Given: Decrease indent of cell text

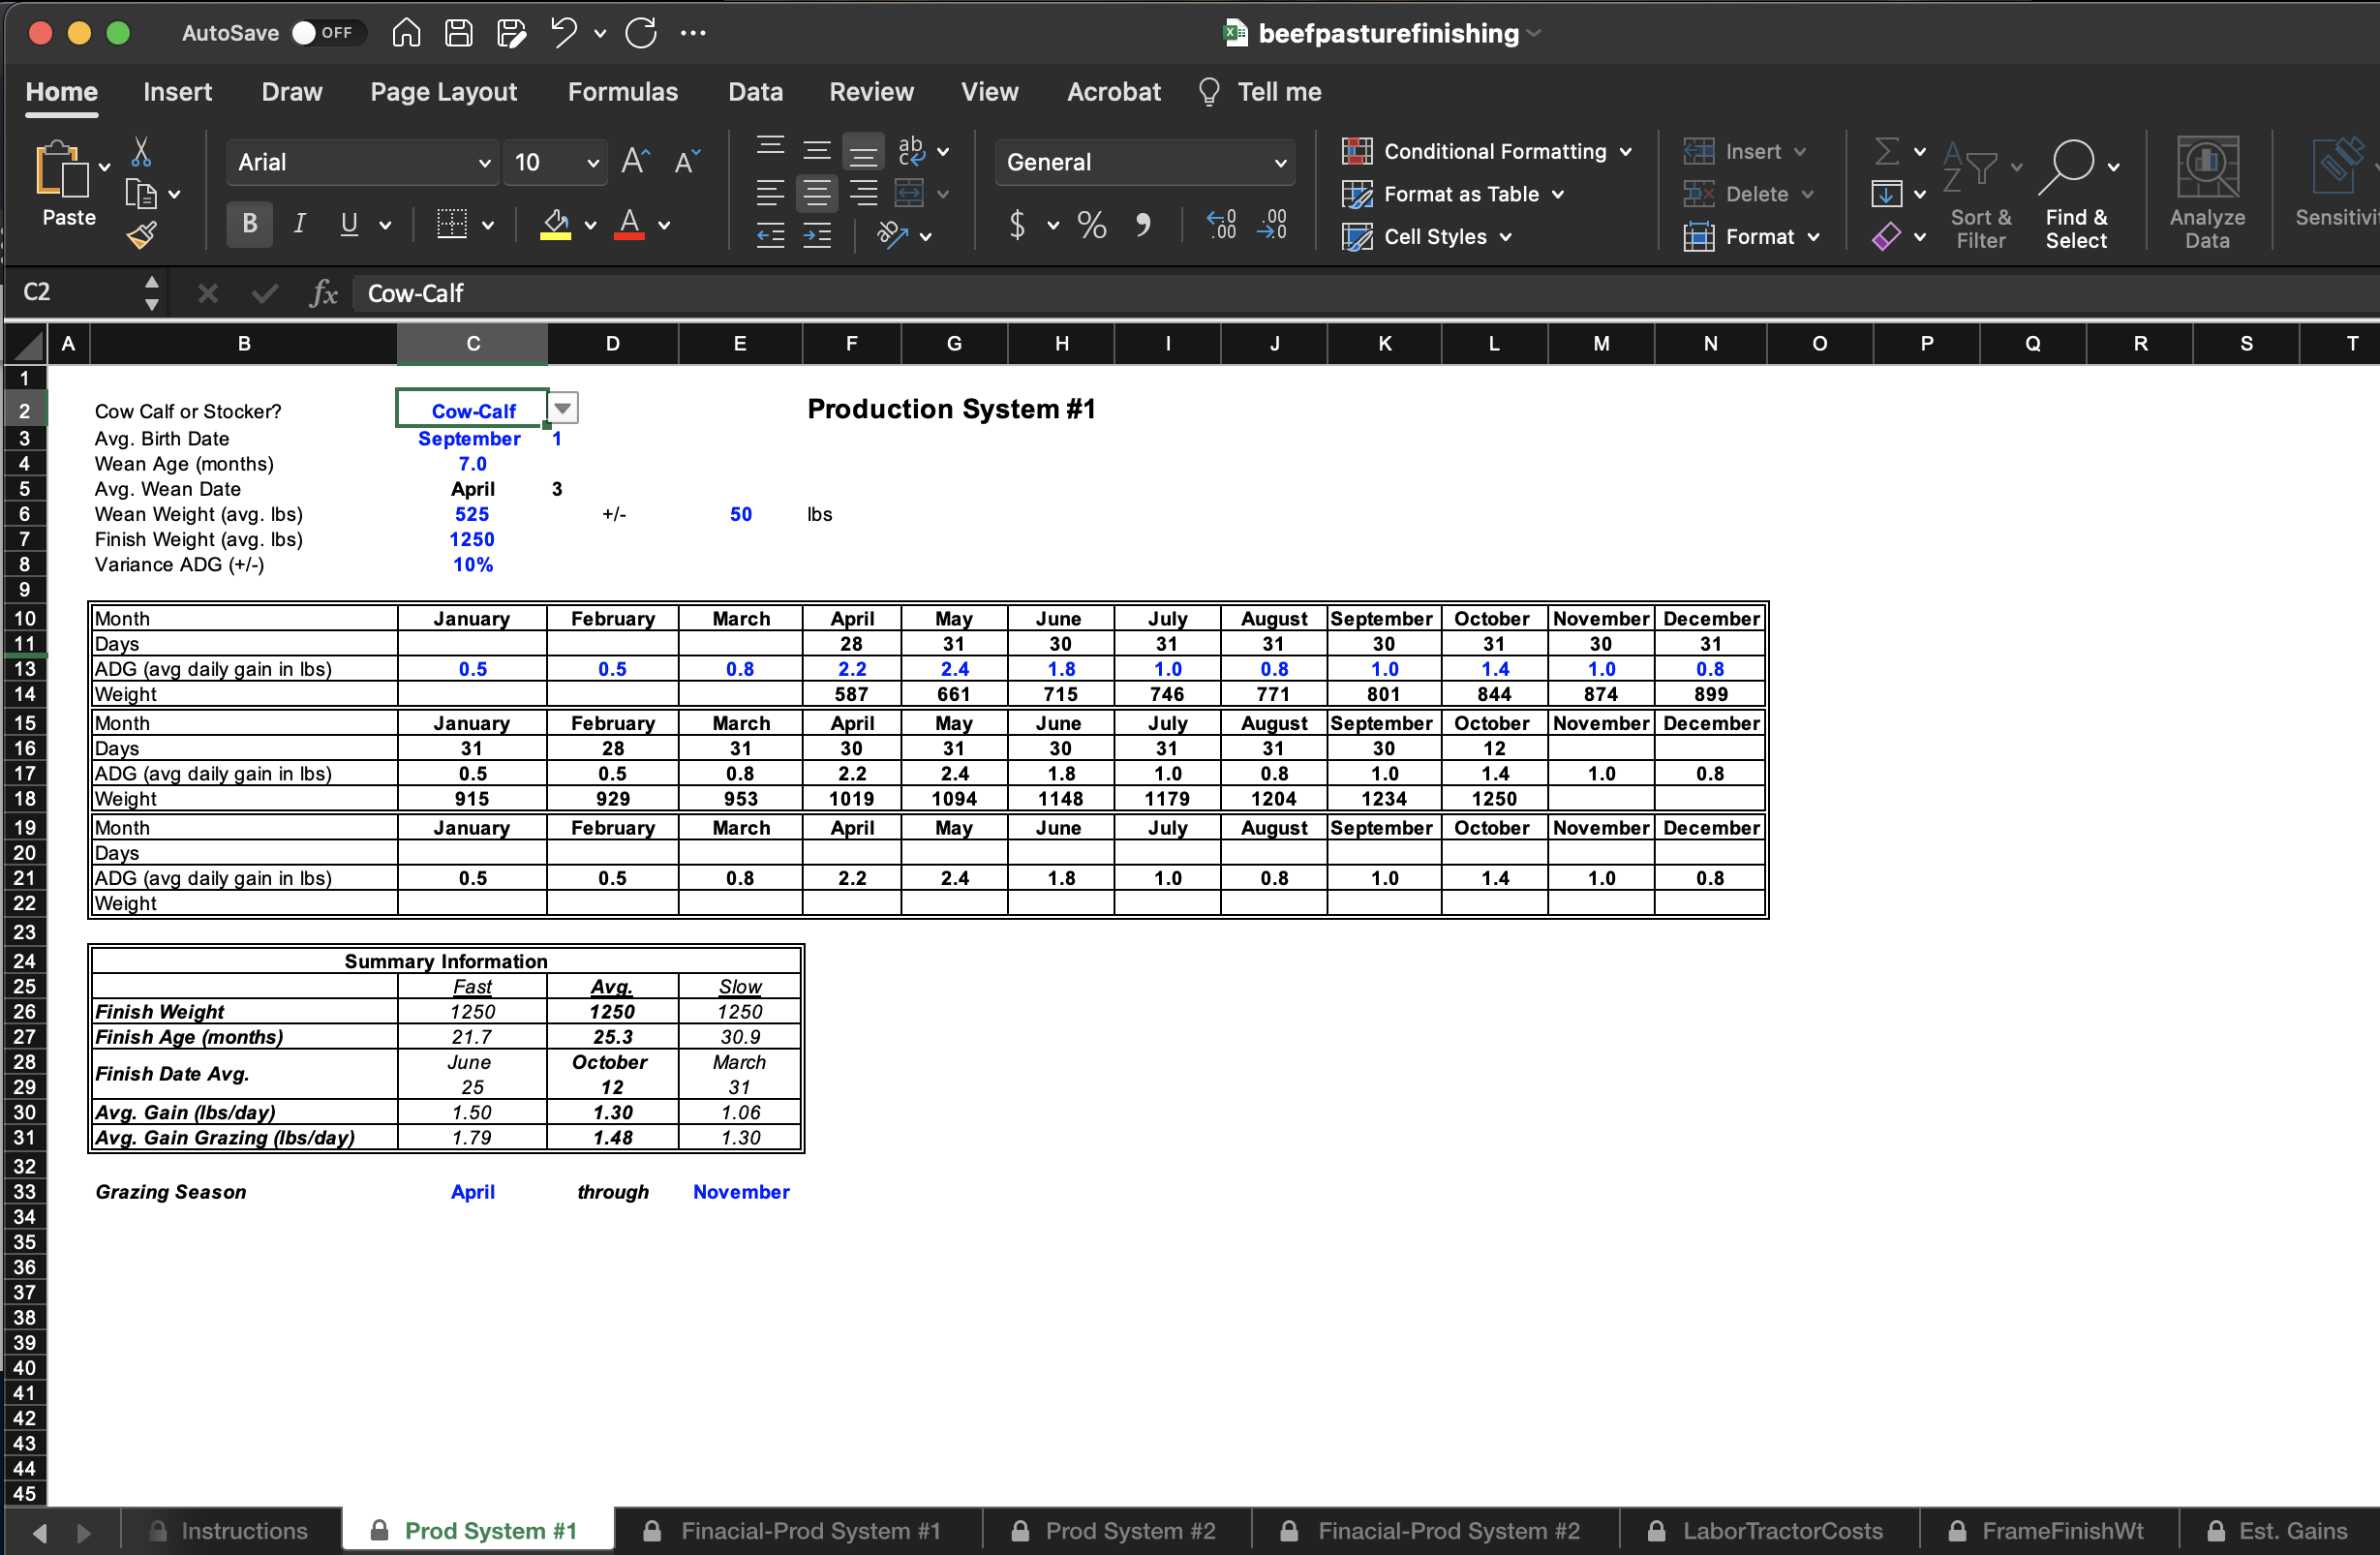Looking at the screenshot, I should [770, 236].
